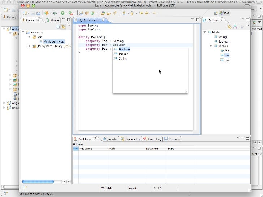263x197 pixels.
Task: Choose Person from content assist proposals
Action: point(124,54)
